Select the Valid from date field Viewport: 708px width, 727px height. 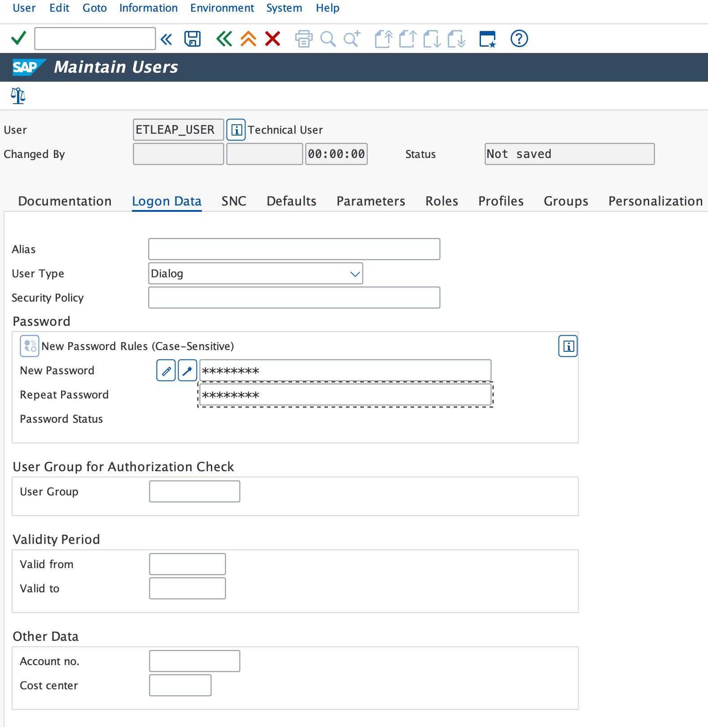[188, 565]
